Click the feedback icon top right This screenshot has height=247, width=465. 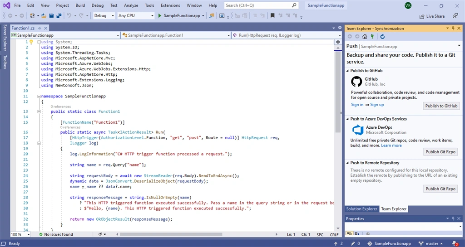[x=455, y=16]
